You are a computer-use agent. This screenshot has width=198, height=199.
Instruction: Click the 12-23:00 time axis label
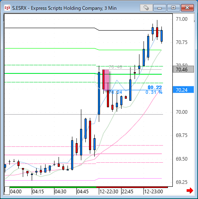tap(154, 192)
